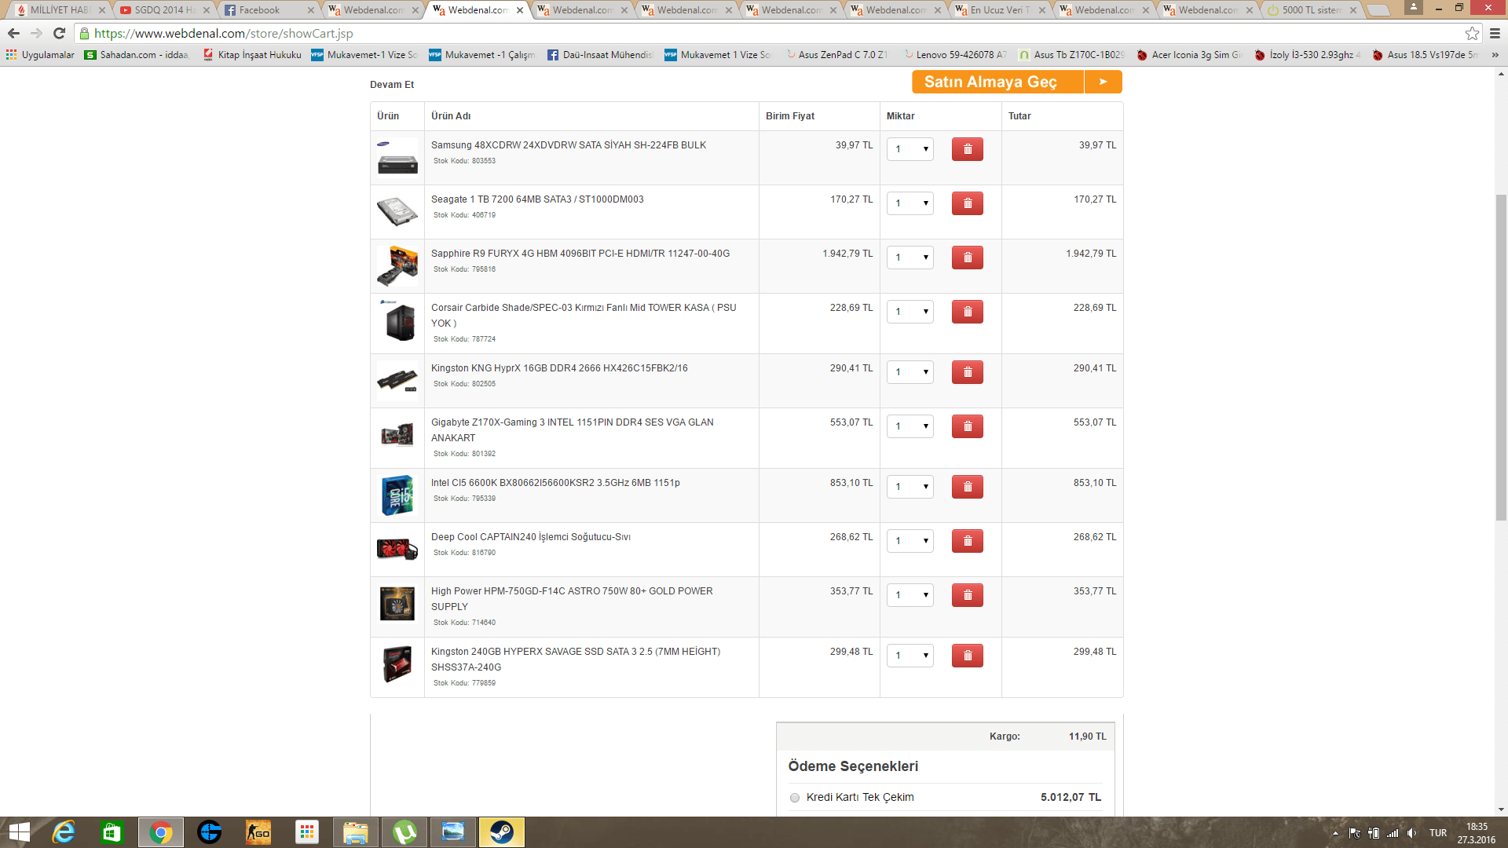Image resolution: width=1508 pixels, height=848 pixels.
Task: Open Chrome's hamburger menu icon
Action: (x=1495, y=33)
